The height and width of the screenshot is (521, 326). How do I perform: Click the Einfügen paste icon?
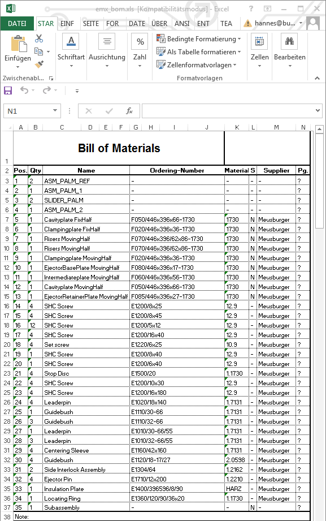pos(19,44)
